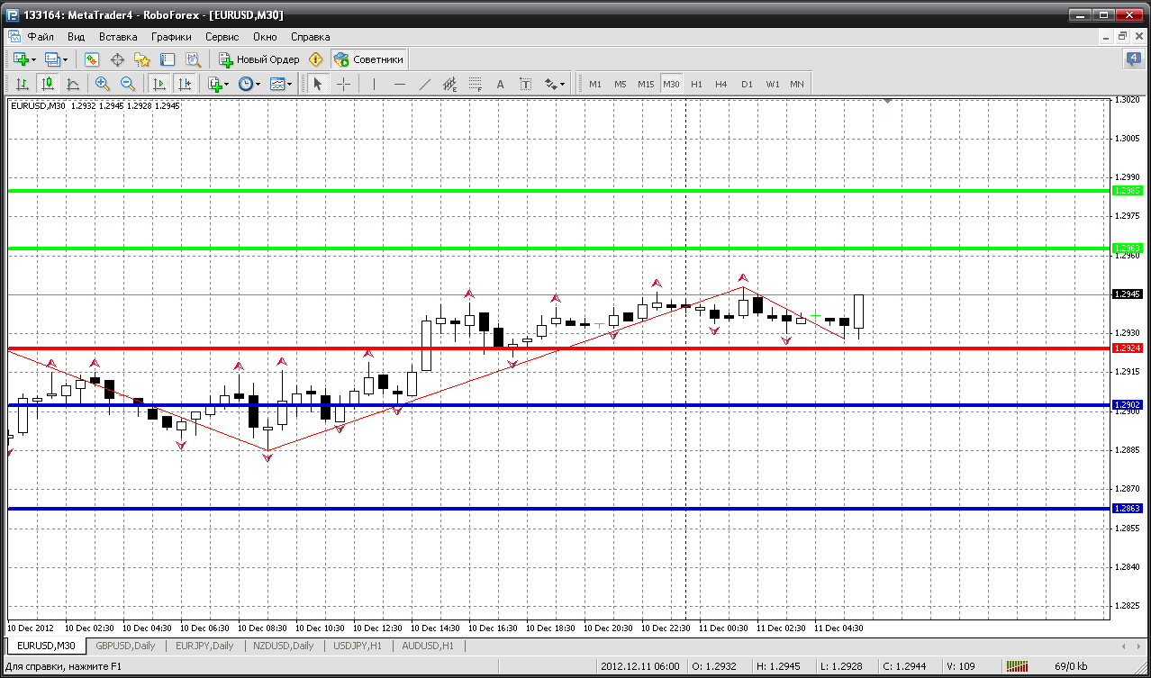This screenshot has height=678, width=1151.
Task: Select the horizontal line tool
Action: [x=400, y=84]
